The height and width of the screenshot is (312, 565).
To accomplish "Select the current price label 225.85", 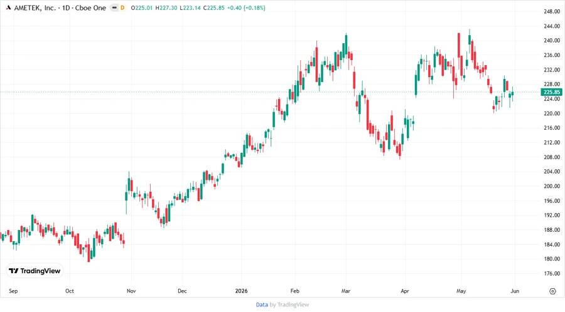I will pos(551,92).
